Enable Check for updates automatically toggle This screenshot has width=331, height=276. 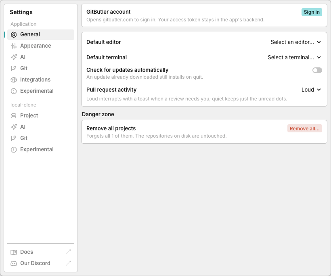(x=317, y=70)
